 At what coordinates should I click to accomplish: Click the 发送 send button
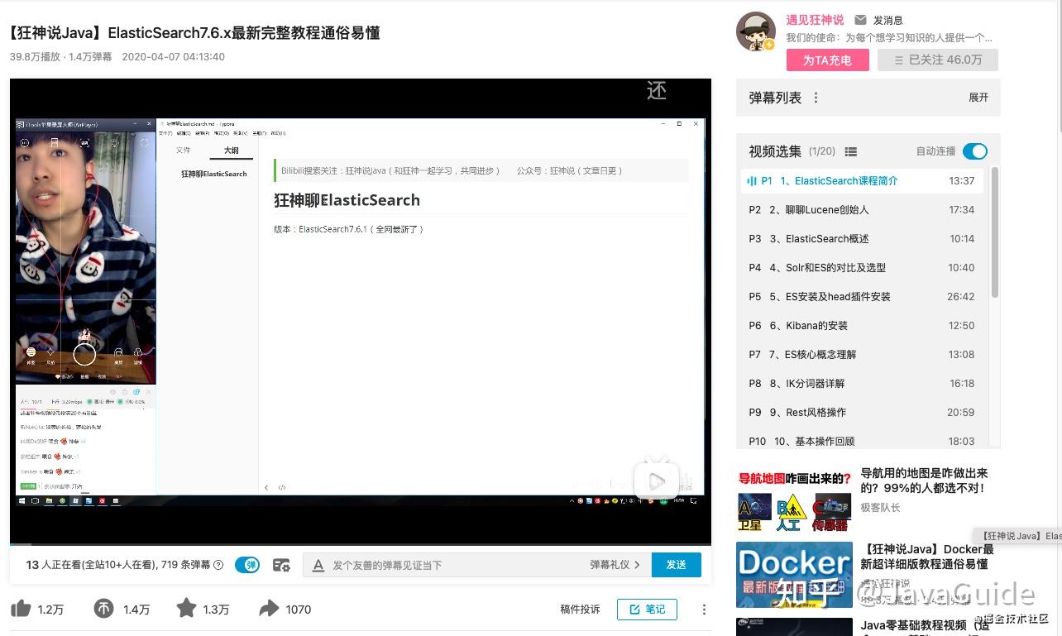[x=677, y=565]
